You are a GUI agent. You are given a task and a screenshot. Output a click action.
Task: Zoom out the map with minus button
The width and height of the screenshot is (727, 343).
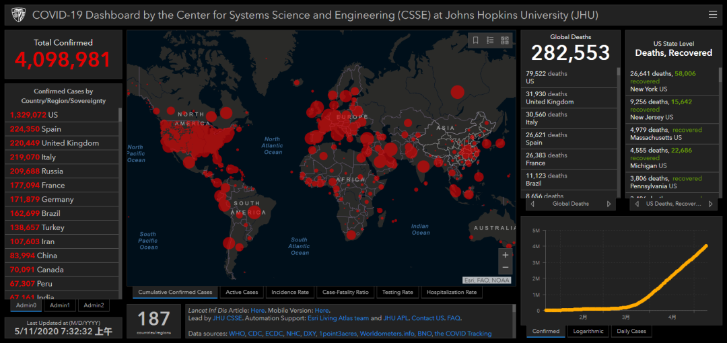506,268
